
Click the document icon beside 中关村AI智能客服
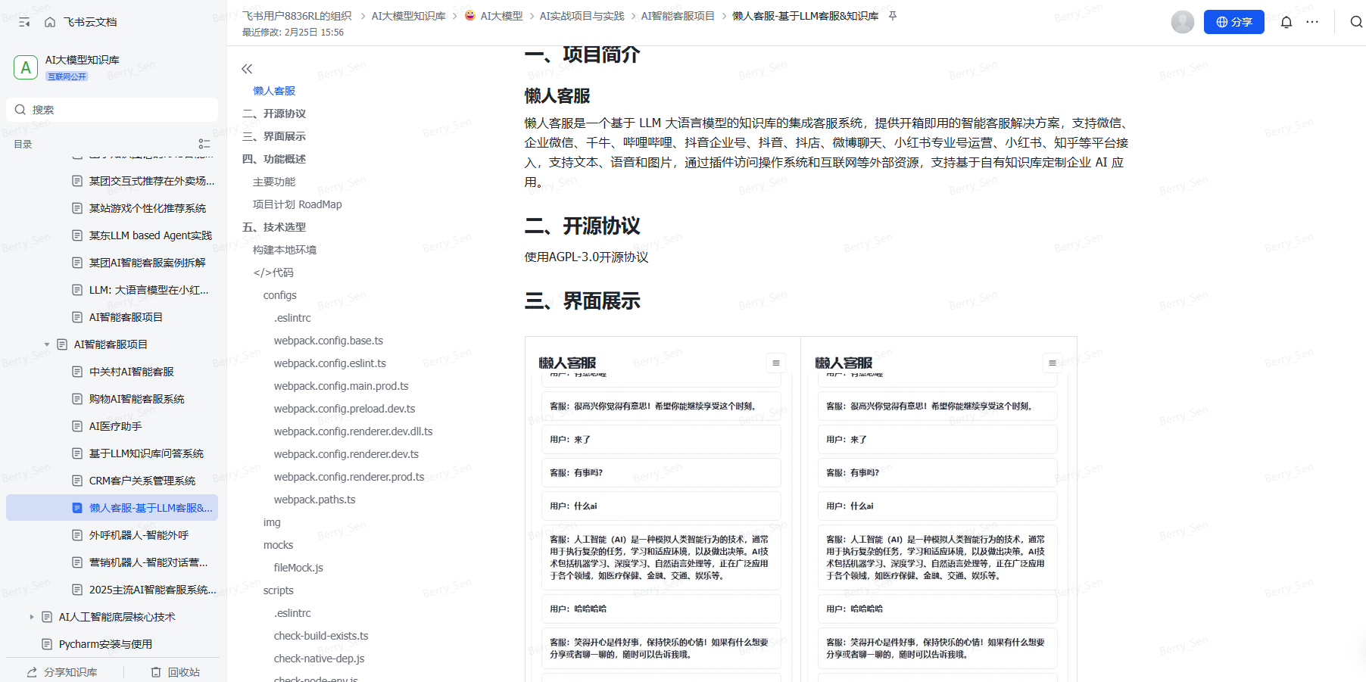coord(77,372)
